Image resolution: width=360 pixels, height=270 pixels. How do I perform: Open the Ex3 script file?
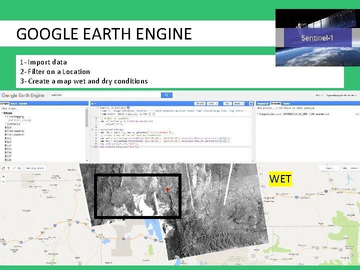pos(8,141)
